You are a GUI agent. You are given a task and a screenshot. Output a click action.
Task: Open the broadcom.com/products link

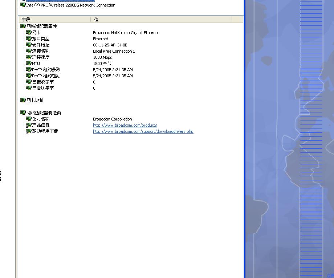click(x=125, y=125)
